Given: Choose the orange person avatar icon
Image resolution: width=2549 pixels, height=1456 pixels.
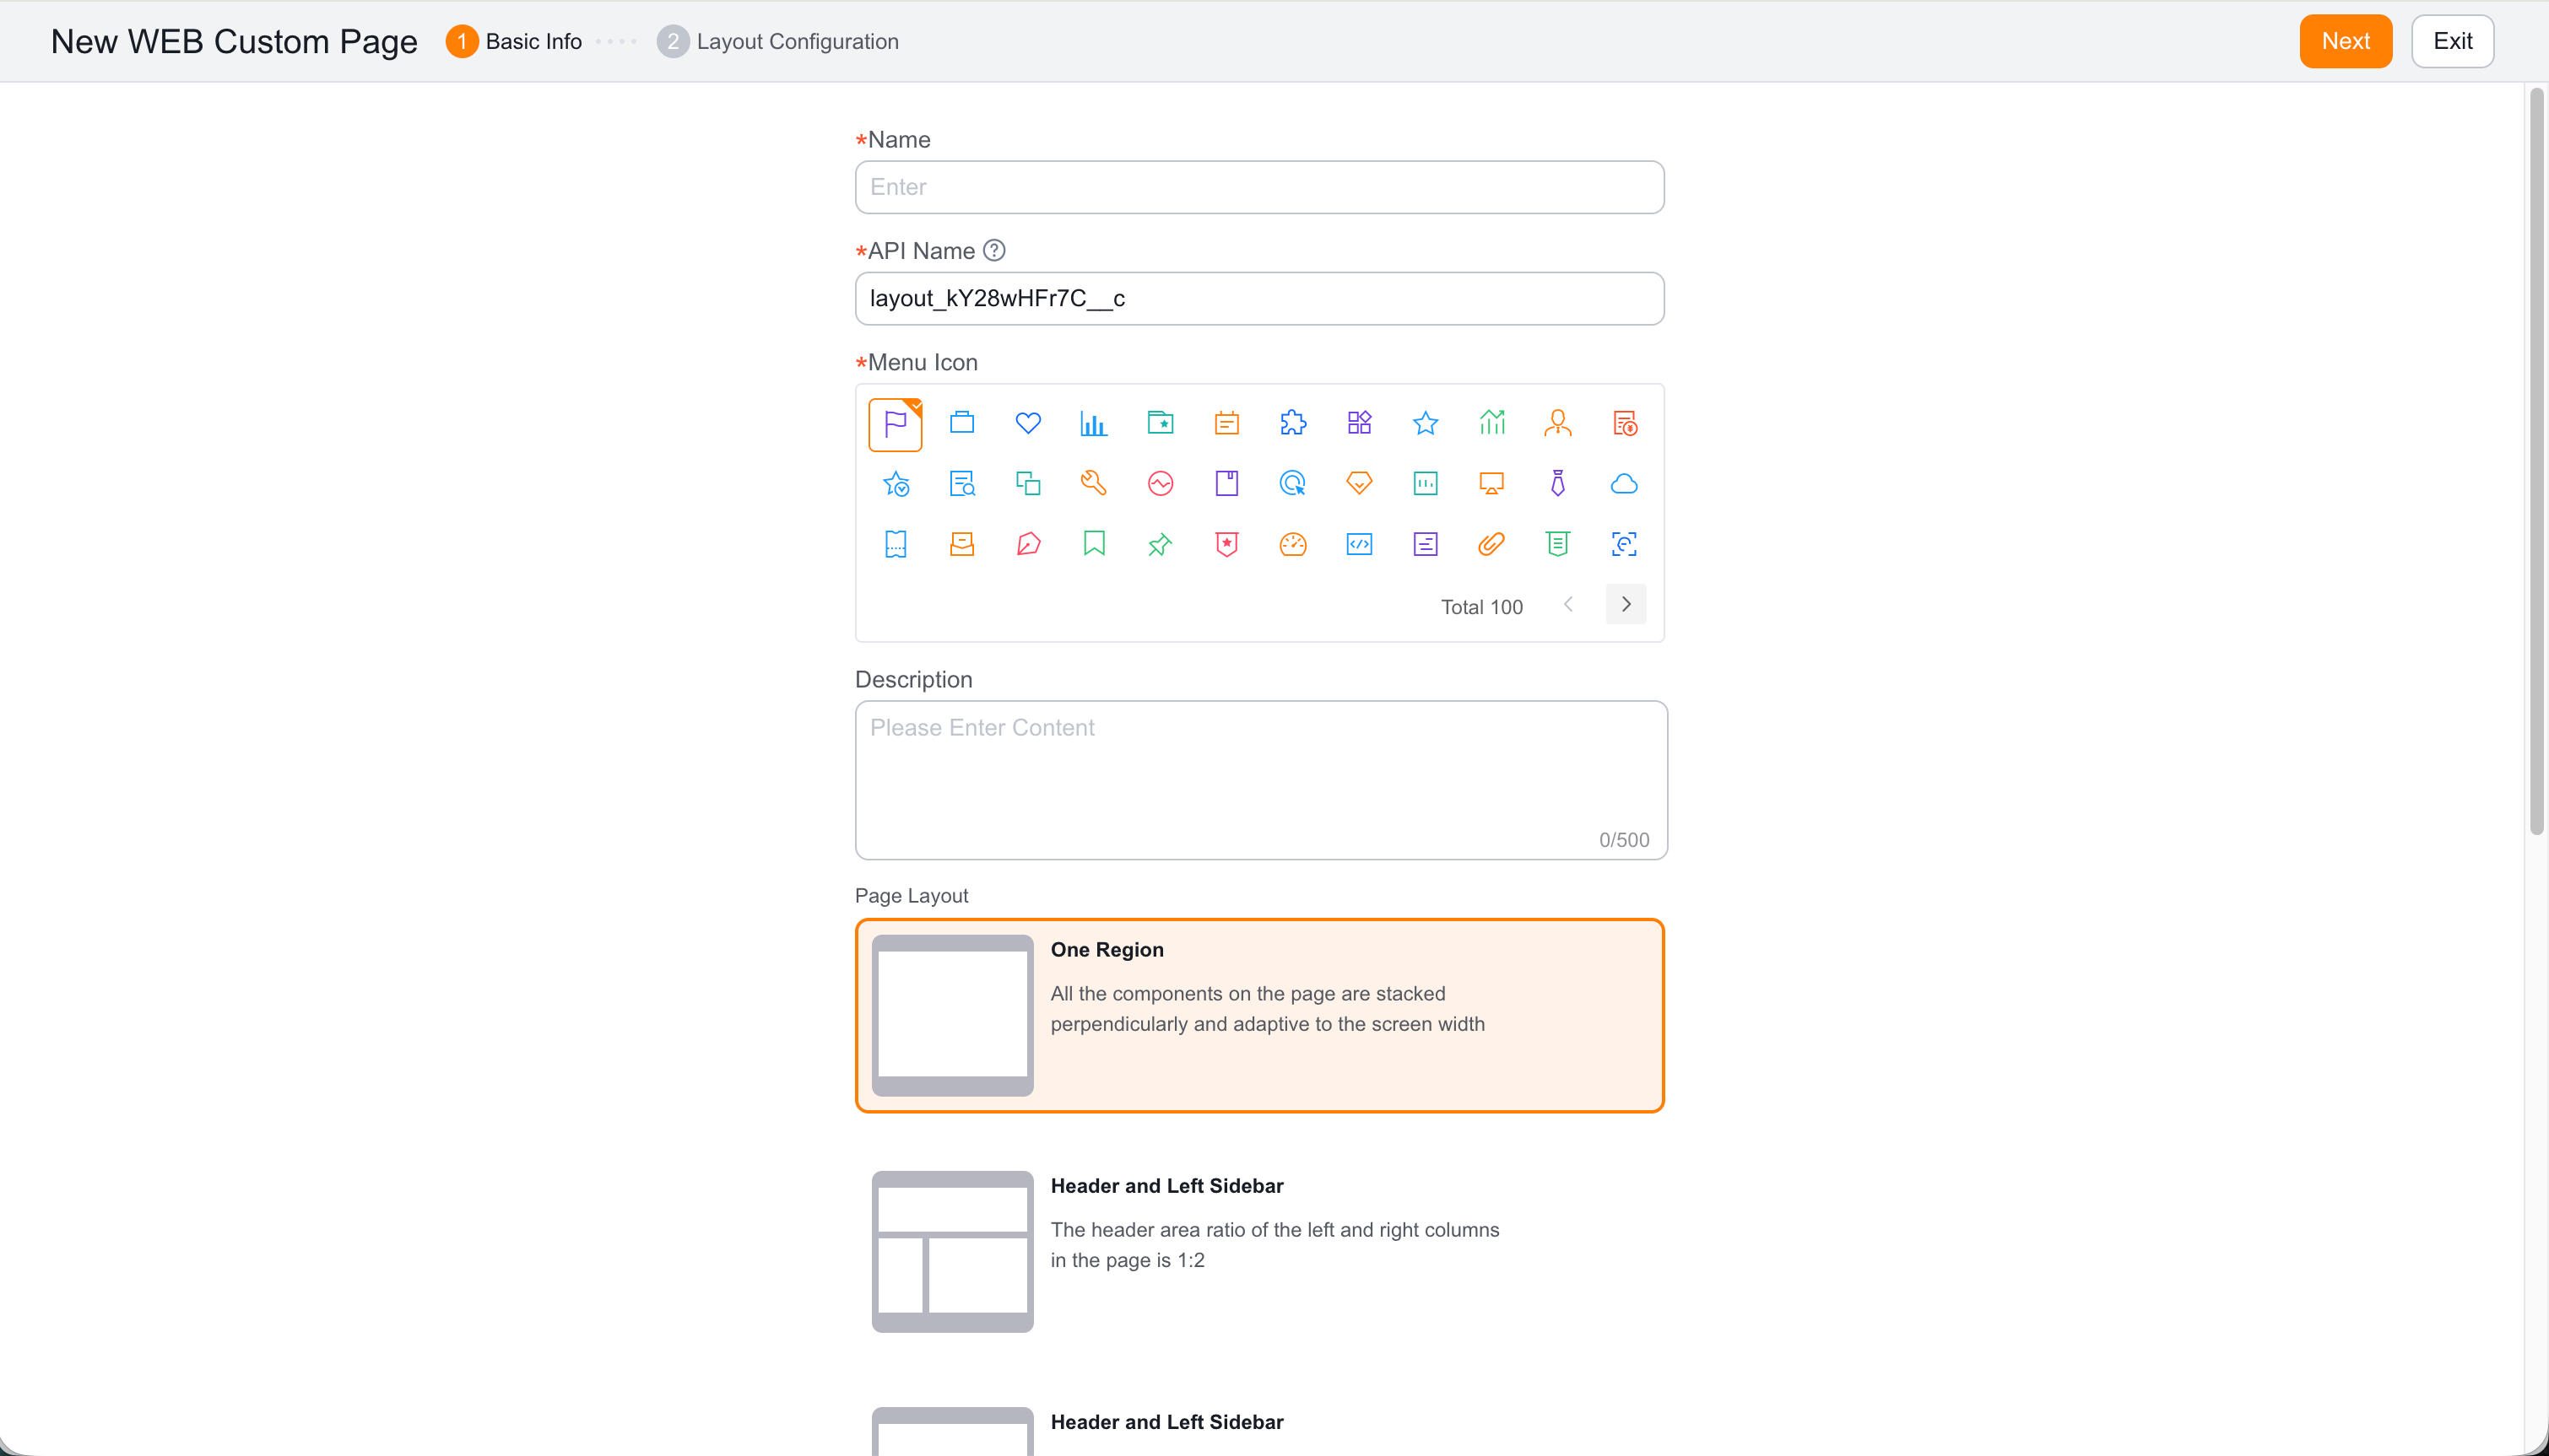Looking at the screenshot, I should (1557, 423).
